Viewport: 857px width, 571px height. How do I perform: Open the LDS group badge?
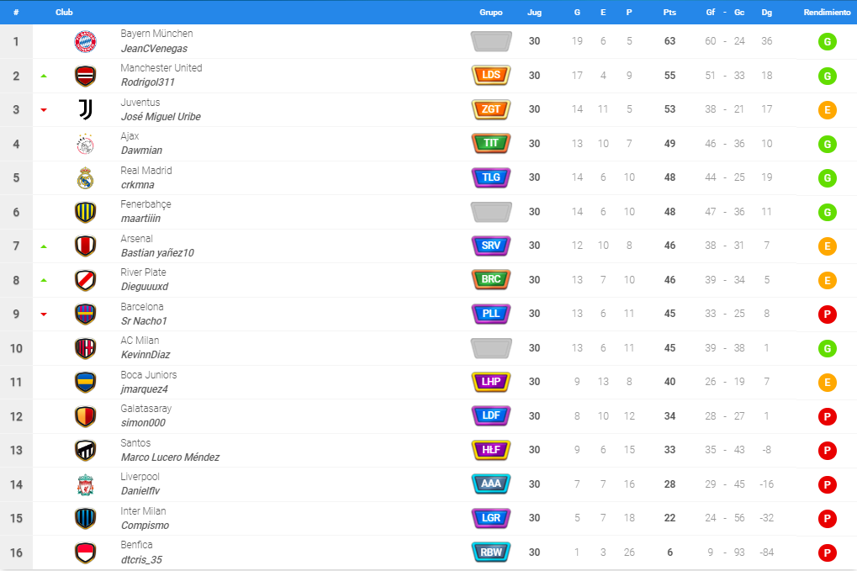coord(491,76)
